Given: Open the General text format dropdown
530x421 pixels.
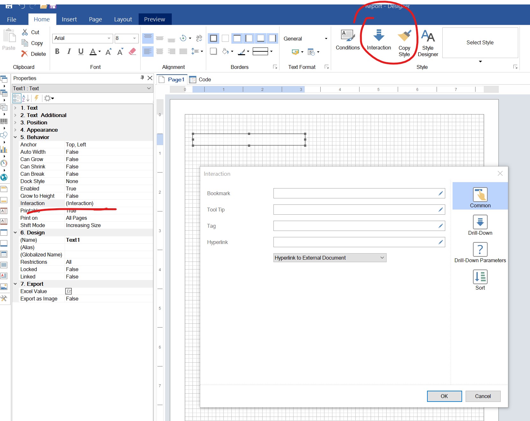Looking at the screenshot, I should point(326,39).
